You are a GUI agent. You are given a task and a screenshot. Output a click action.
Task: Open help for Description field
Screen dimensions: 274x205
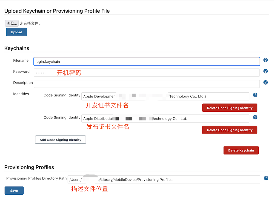tap(266, 82)
